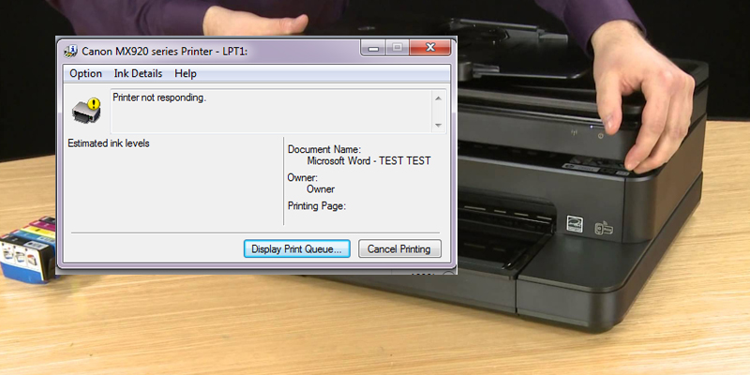This screenshot has width=750, height=375.
Task: Click the window title 'Canon MX920 series Printer - LPT1:'
Action: pyautogui.click(x=165, y=52)
